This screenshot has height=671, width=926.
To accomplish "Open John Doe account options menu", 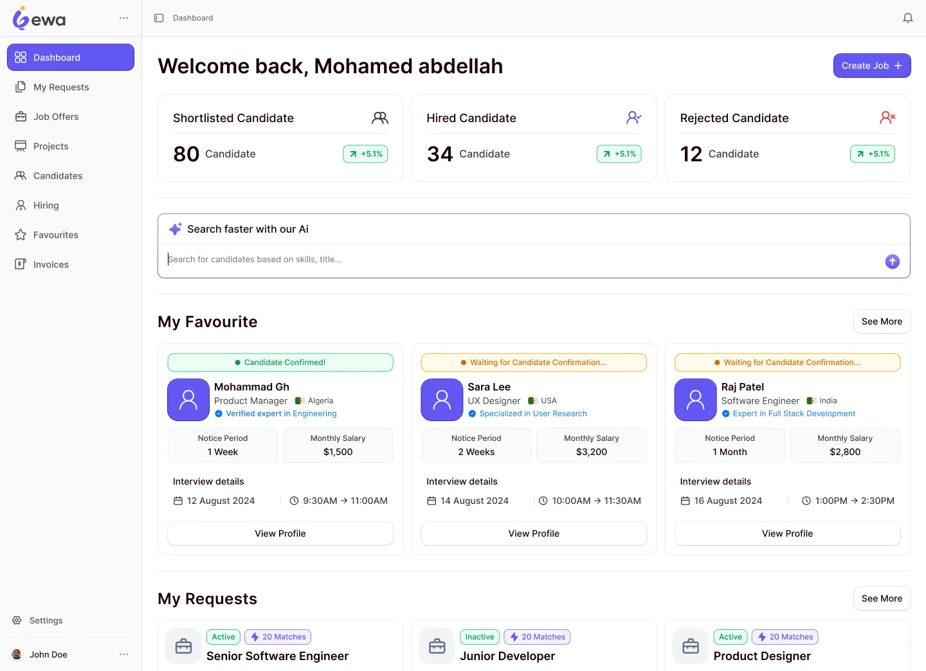I will click(x=124, y=654).
